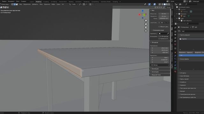Open Object properties orange square tab
Screen dimensions: 204x114
[175, 53]
